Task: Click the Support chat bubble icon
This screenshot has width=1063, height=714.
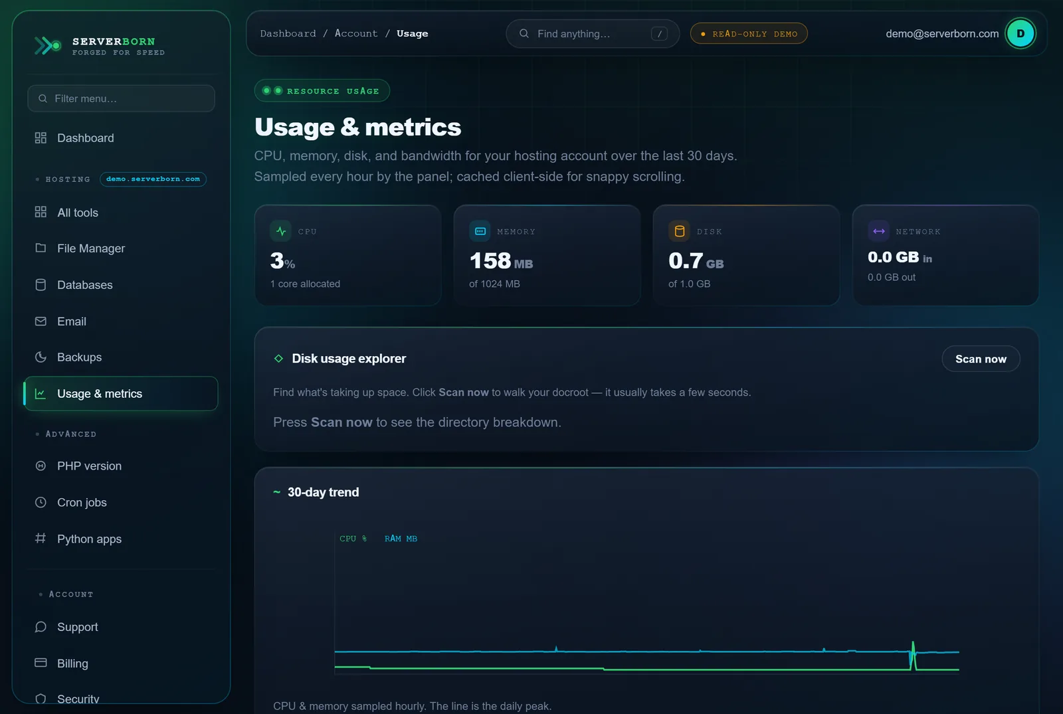Action: 41,626
